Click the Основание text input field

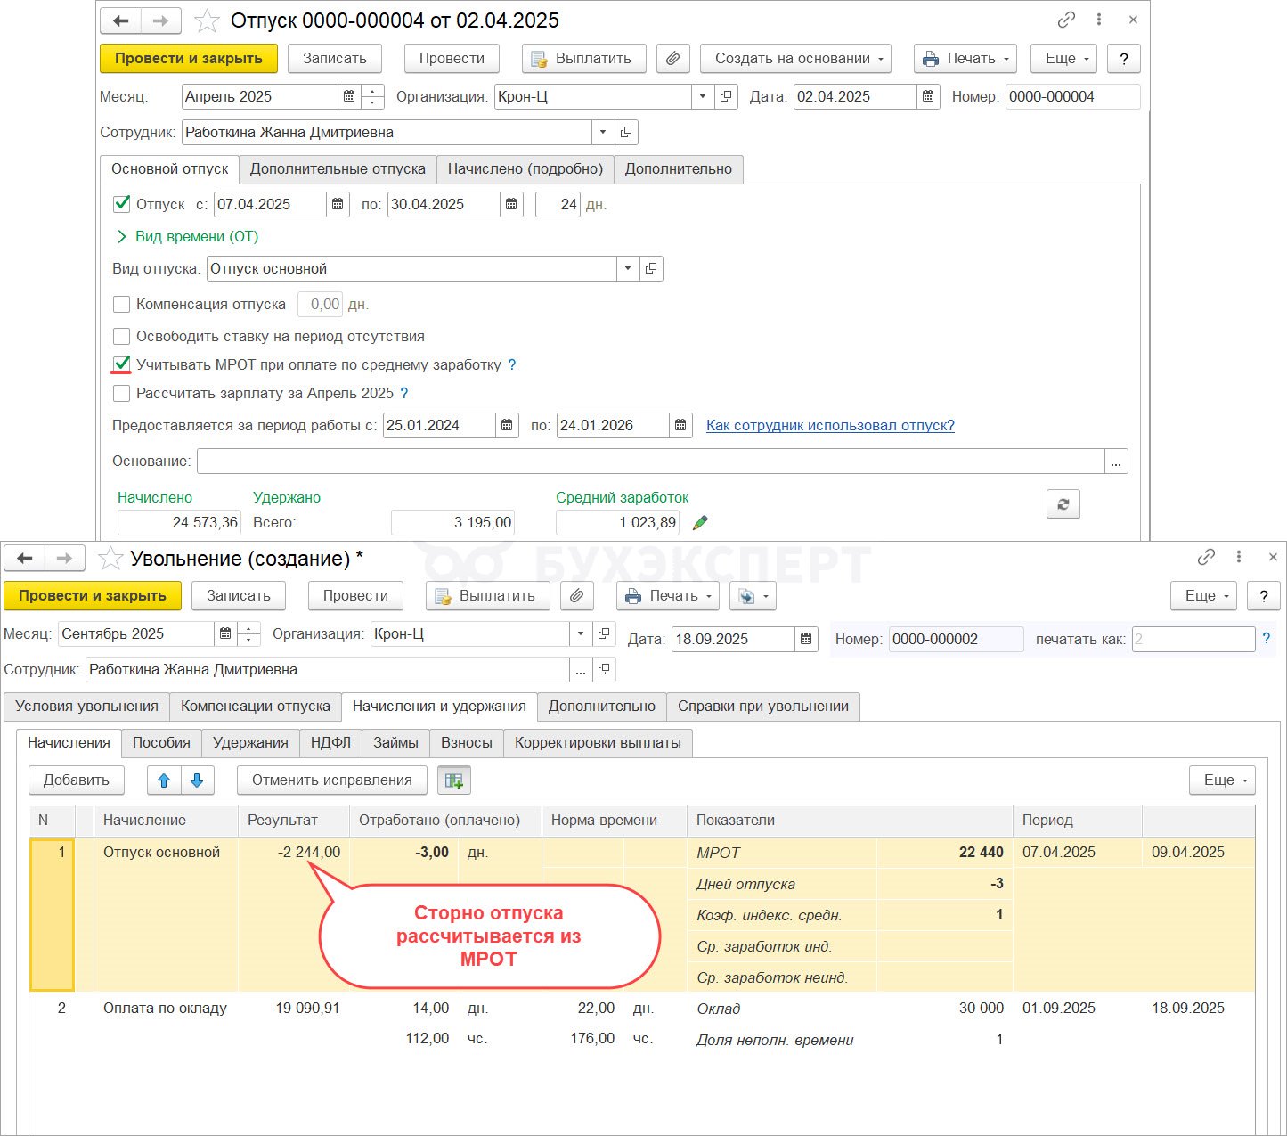[650, 462]
